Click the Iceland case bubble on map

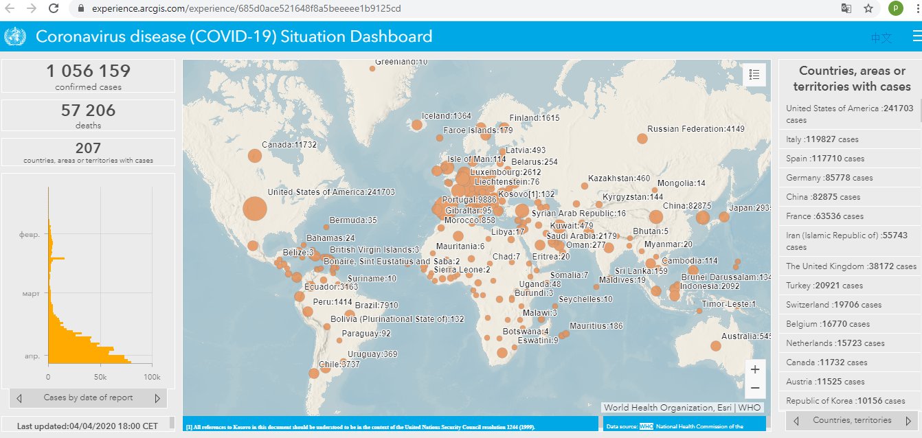tap(416, 125)
